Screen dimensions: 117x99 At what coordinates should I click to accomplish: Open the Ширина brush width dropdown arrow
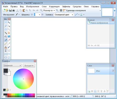(x=39, y=15)
